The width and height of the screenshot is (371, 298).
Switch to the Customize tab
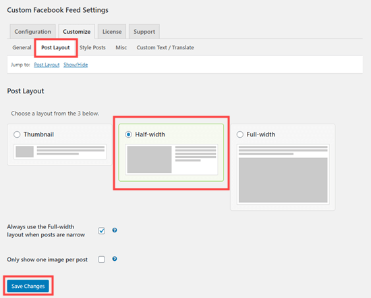tap(77, 32)
